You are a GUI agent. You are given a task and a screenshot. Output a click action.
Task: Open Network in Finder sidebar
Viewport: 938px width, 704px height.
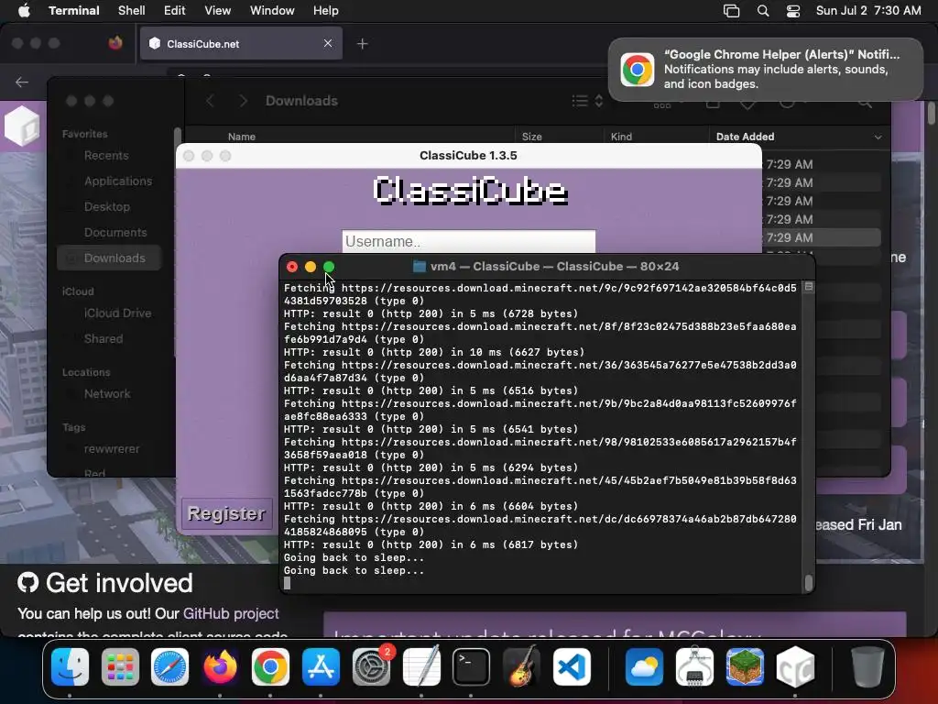pyautogui.click(x=107, y=394)
